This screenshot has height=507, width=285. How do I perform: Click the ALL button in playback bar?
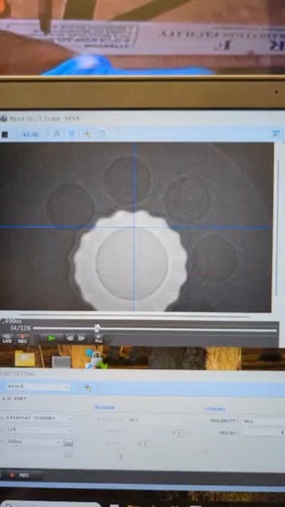pyautogui.click(x=98, y=338)
